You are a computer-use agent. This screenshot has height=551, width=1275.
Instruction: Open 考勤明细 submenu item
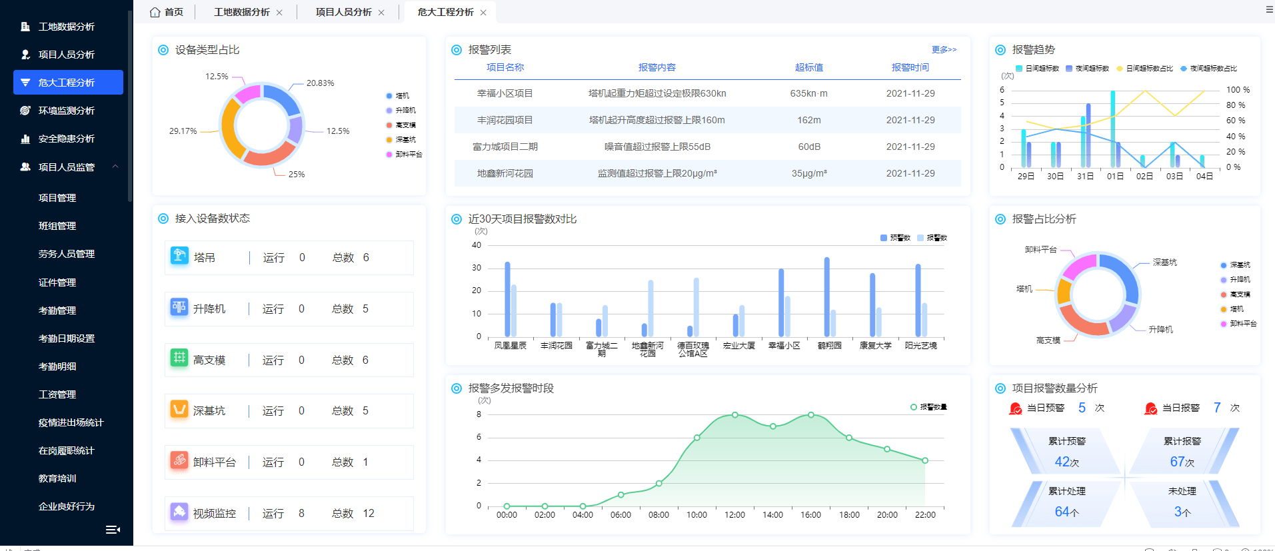click(57, 366)
